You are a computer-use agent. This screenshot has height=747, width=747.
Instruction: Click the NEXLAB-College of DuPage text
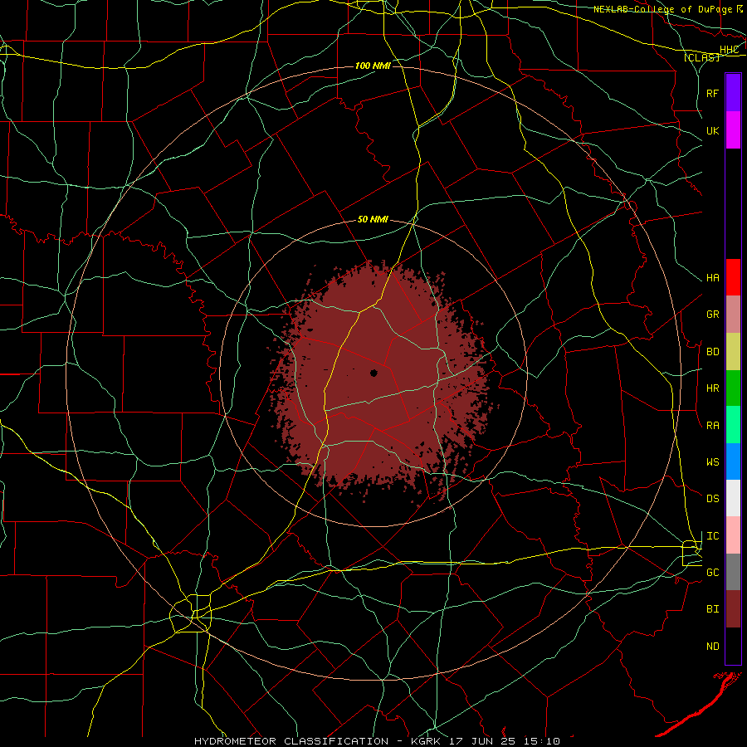point(664,9)
